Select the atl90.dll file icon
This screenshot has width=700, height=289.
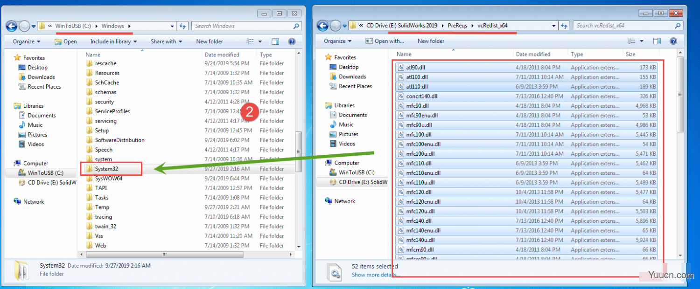(400, 68)
